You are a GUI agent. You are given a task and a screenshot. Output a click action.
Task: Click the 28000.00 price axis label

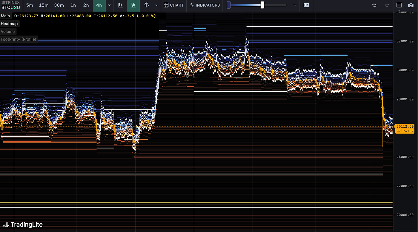point(405,99)
